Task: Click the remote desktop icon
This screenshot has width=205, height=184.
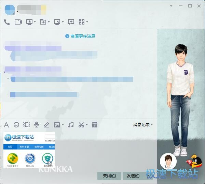Action: [x=57, y=22]
